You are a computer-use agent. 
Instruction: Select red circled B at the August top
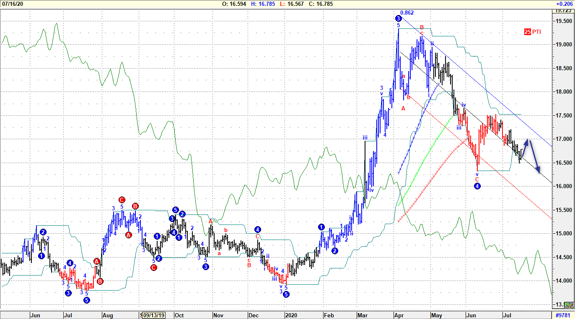coord(135,206)
